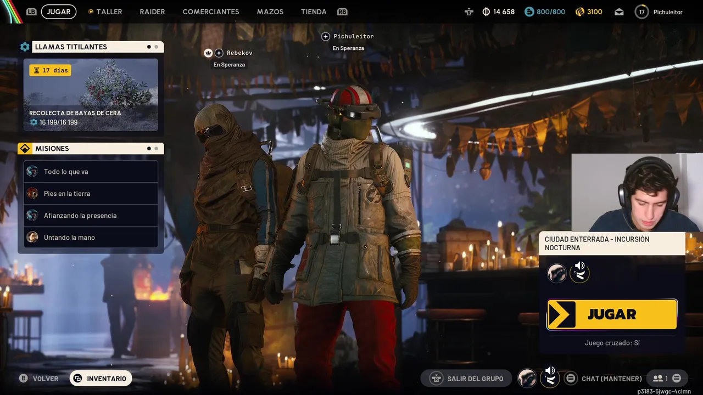Click the bottom bar player avatar icon
703x395 pixels.
pos(527,378)
